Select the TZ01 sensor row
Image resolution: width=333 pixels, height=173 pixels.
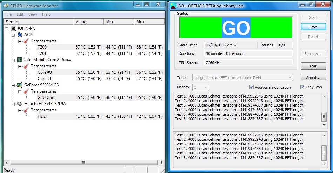(x=100, y=53)
